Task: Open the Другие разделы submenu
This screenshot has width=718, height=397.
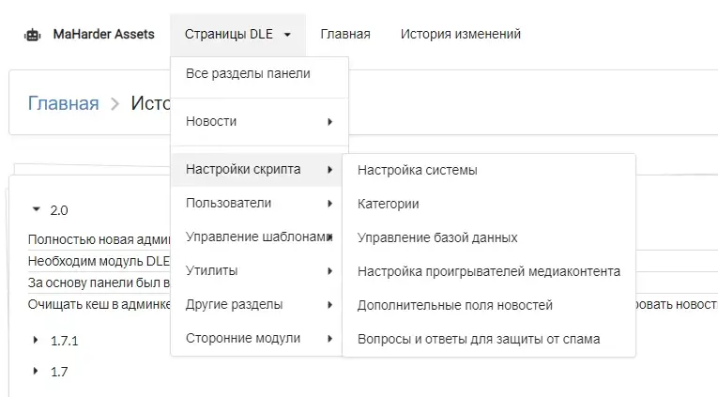Action: pyautogui.click(x=235, y=304)
